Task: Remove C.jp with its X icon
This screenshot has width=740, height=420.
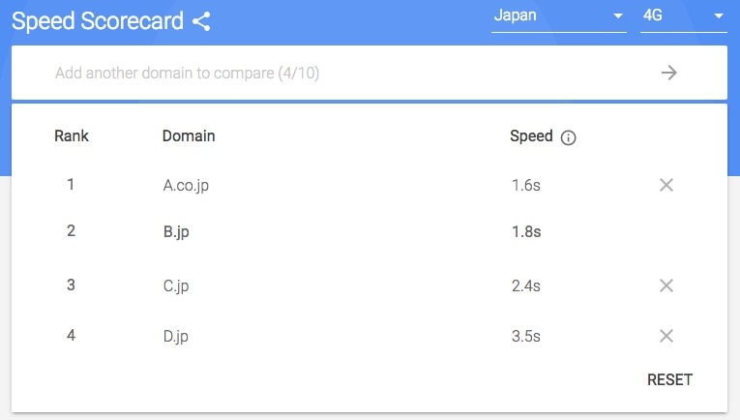Action: 666,285
